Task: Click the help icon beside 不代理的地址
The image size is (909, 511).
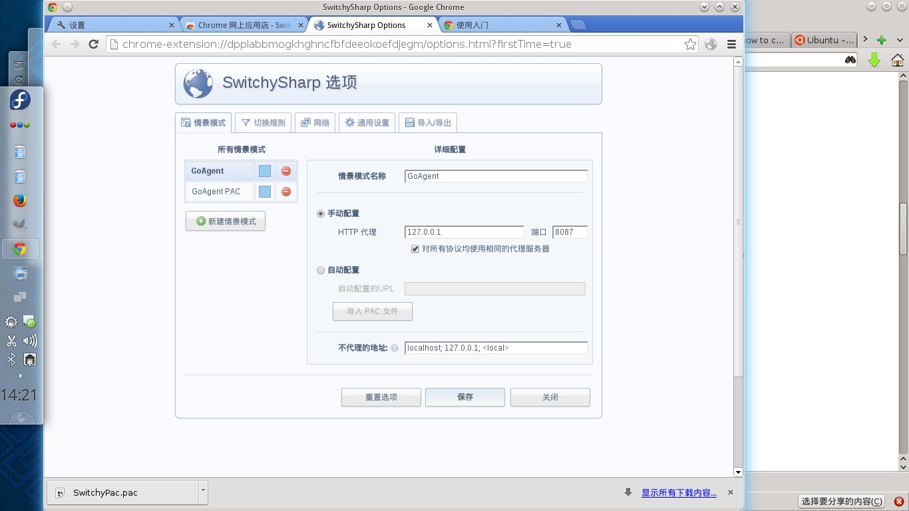Action: click(395, 348)
